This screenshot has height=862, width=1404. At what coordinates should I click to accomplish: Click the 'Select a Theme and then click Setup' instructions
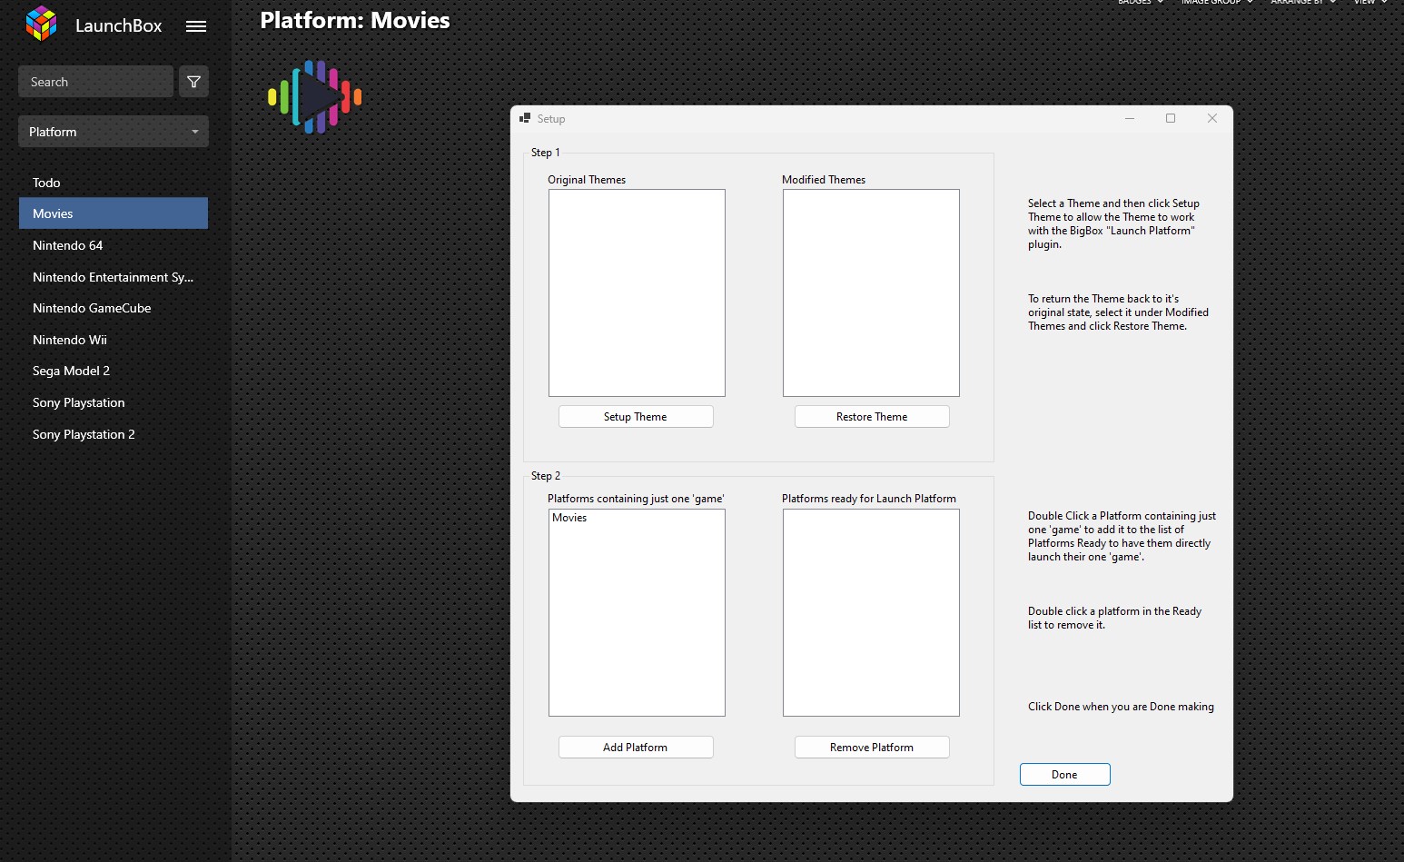1114,223
